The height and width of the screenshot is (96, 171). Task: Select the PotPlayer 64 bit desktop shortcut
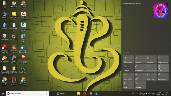pyautogui.click(x=14, y=16)
